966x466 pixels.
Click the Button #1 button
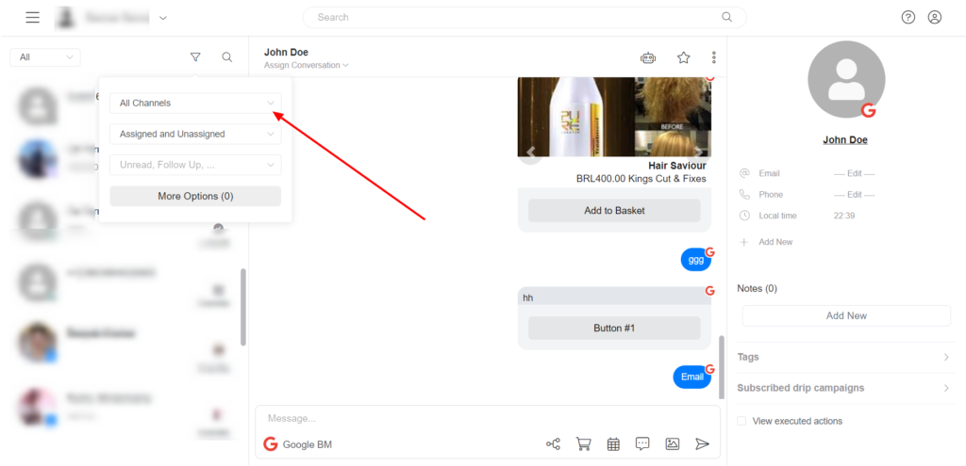[x=614, y=329]
